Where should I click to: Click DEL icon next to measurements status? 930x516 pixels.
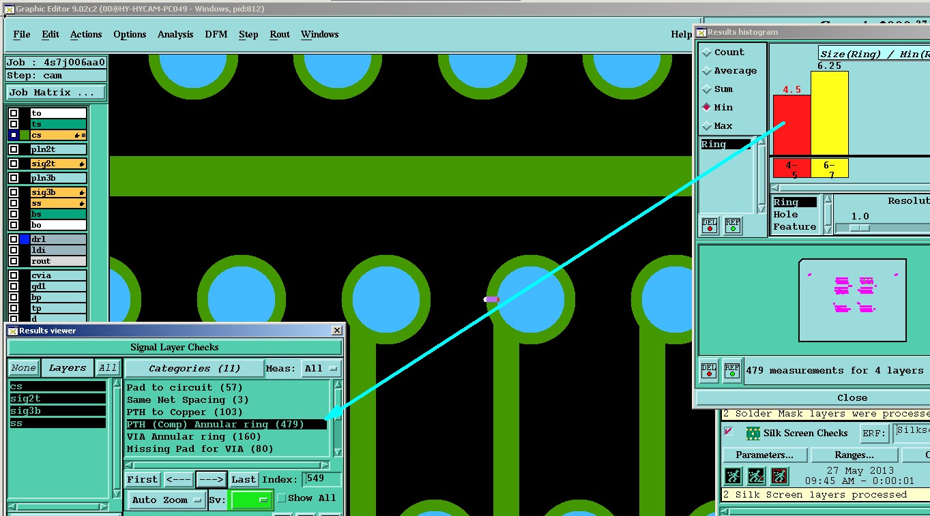coord(709,371)
